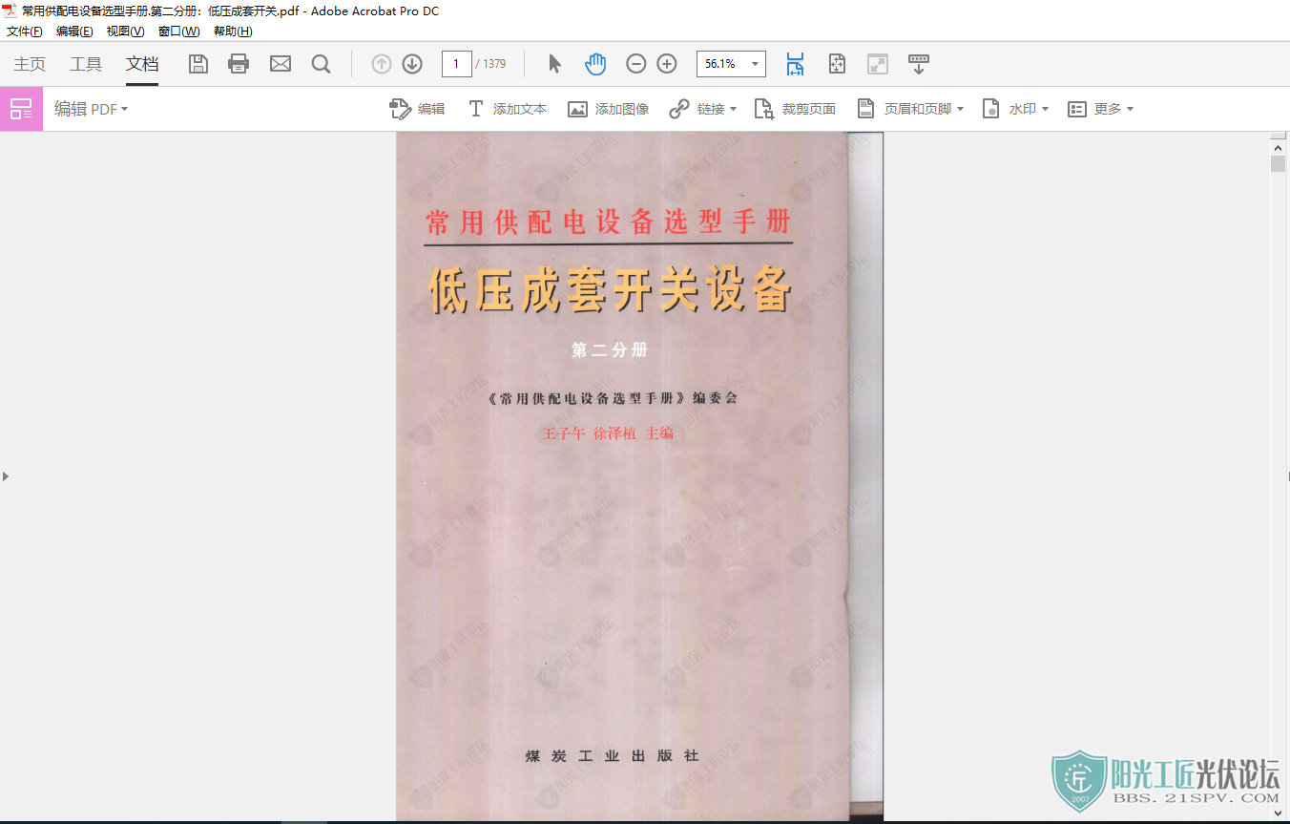The height and width of the screenshot is (824, 1290).
Task: Open the 编辑 PDF tool dropdown
Action: click(91, 109)
